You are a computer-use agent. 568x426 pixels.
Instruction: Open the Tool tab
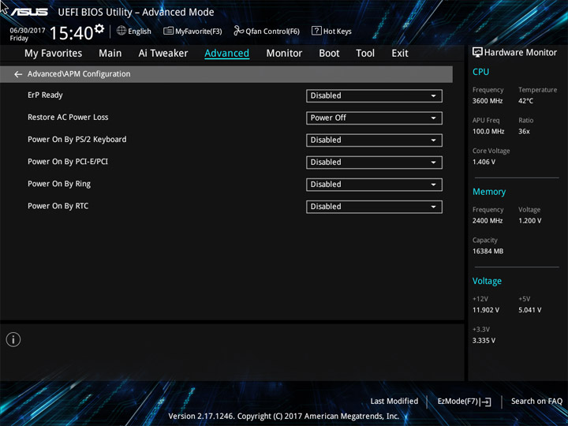[x=365, y=54]
